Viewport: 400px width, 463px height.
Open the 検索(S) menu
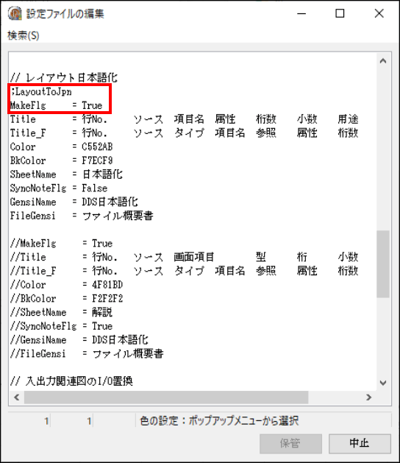pyautogui.click(x=24, y=35)
